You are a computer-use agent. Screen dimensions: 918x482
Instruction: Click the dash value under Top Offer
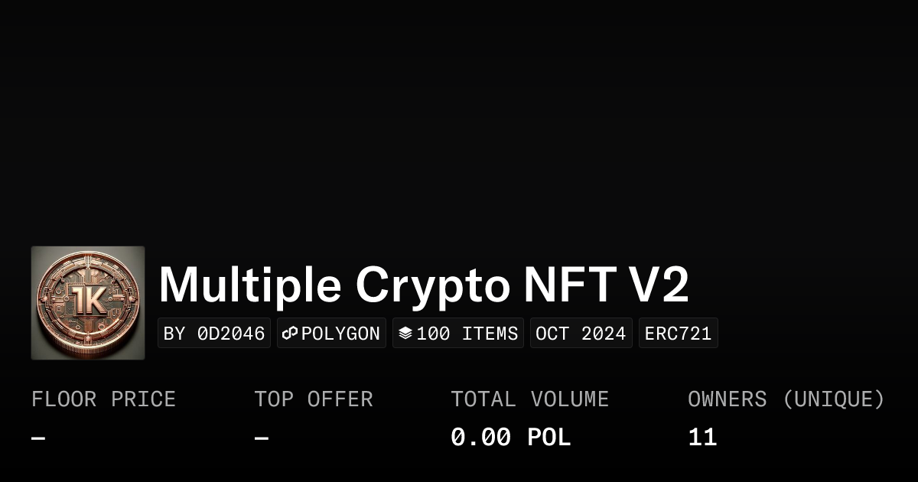[x=262, y=438]
